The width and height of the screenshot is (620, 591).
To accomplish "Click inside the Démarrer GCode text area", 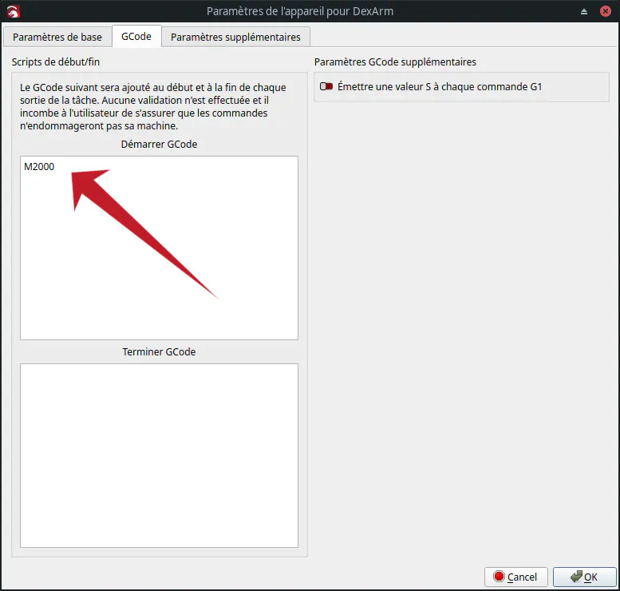I will (159, 248).
